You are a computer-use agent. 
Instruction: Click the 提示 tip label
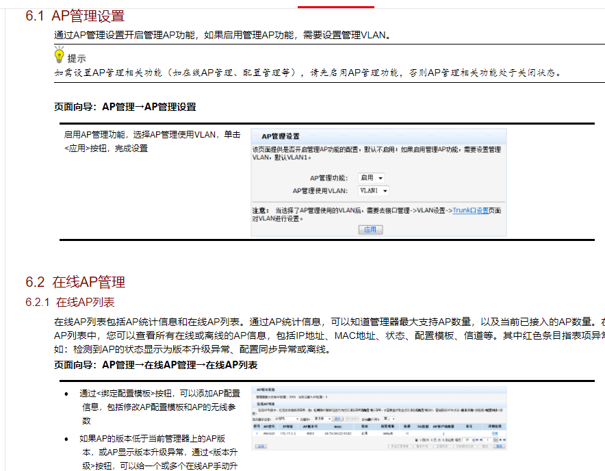[x=77, y=58]
